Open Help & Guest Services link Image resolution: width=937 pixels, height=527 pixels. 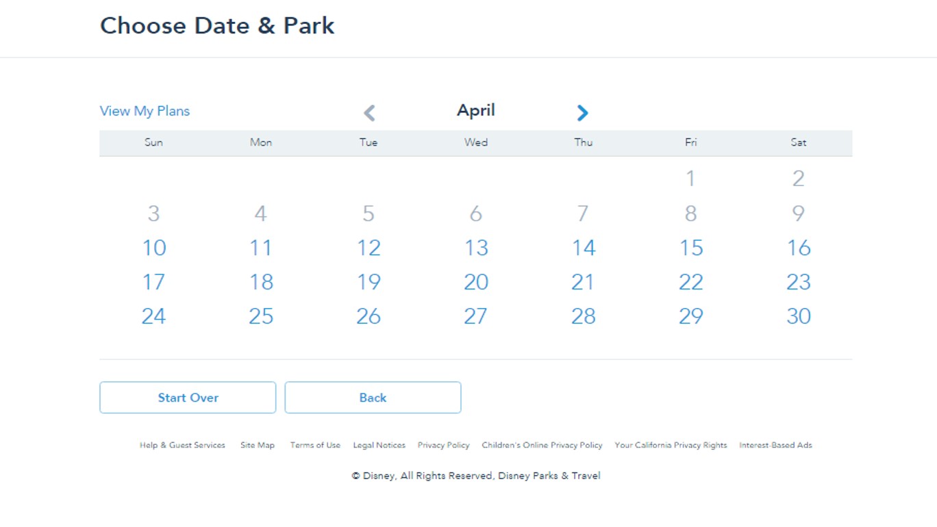pos(182,445)
